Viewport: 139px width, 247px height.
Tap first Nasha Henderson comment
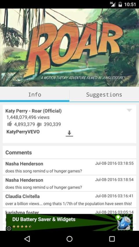69,167
